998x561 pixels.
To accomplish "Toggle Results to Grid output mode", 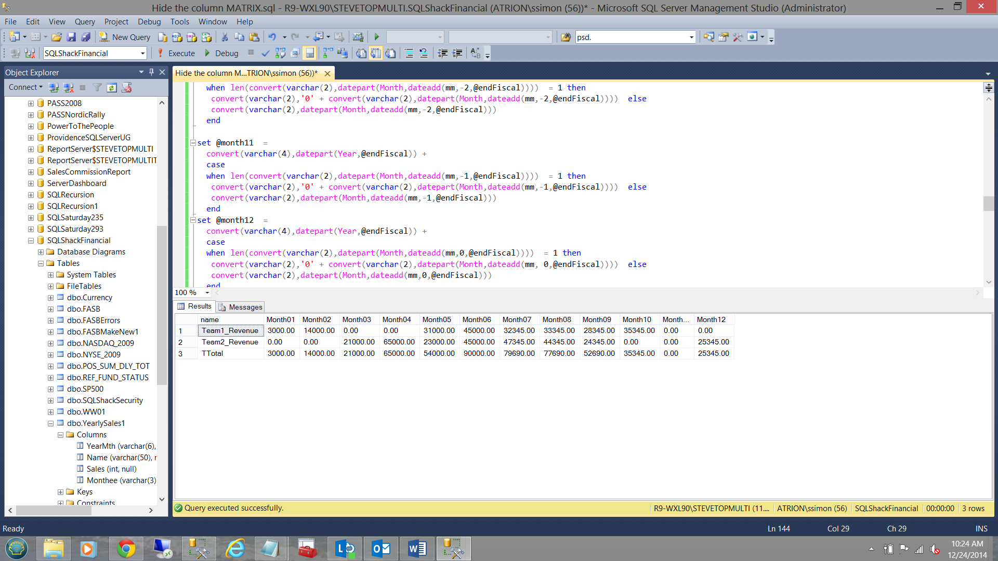I will (375, 53).
